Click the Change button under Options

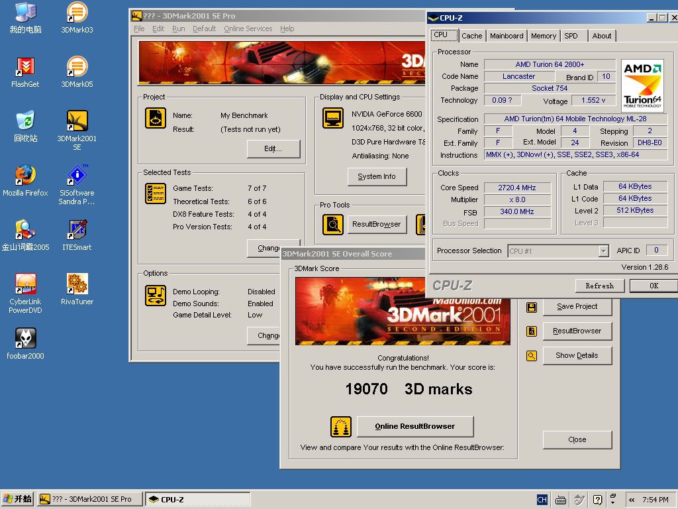pyautogui.click(x=264, y=335)
